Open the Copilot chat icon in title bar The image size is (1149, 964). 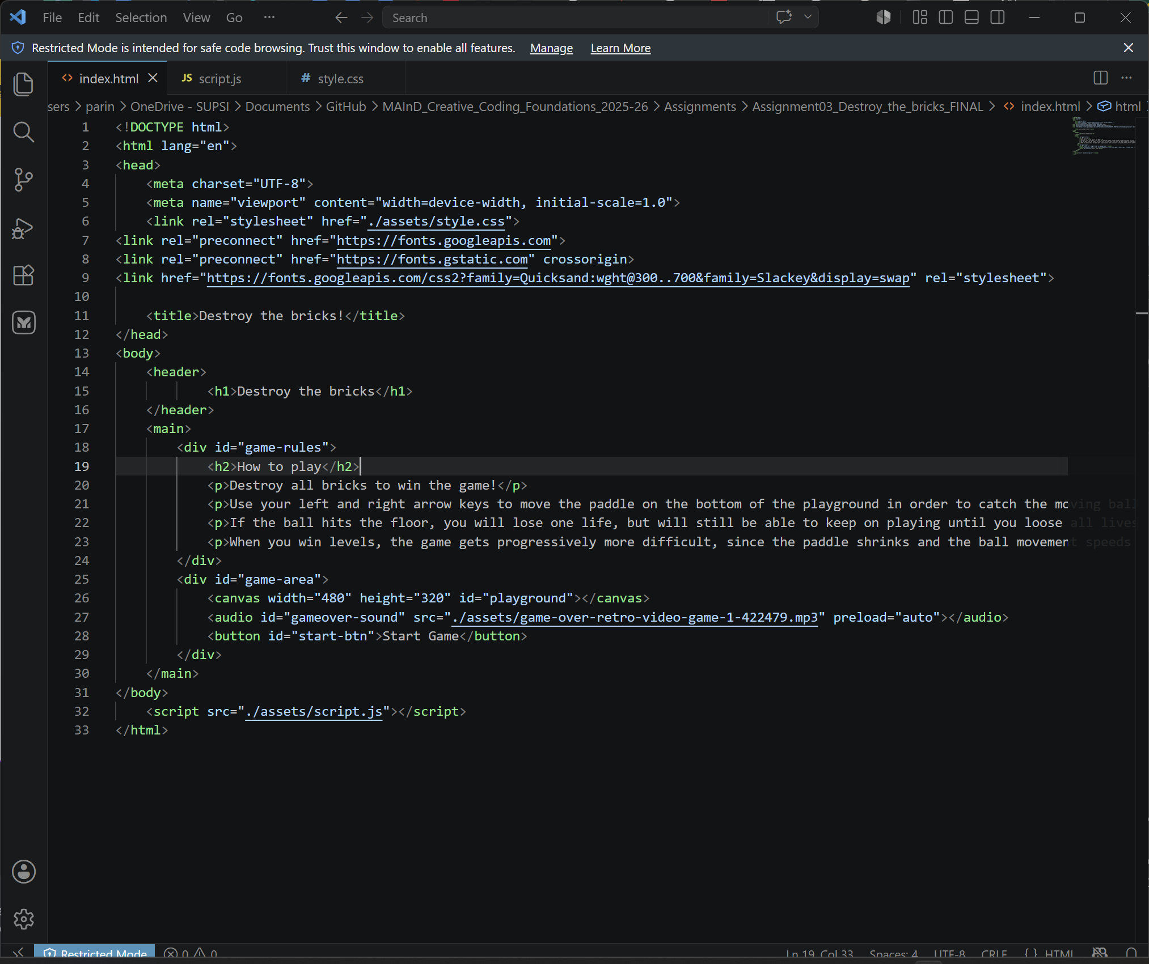pos(784,17)
